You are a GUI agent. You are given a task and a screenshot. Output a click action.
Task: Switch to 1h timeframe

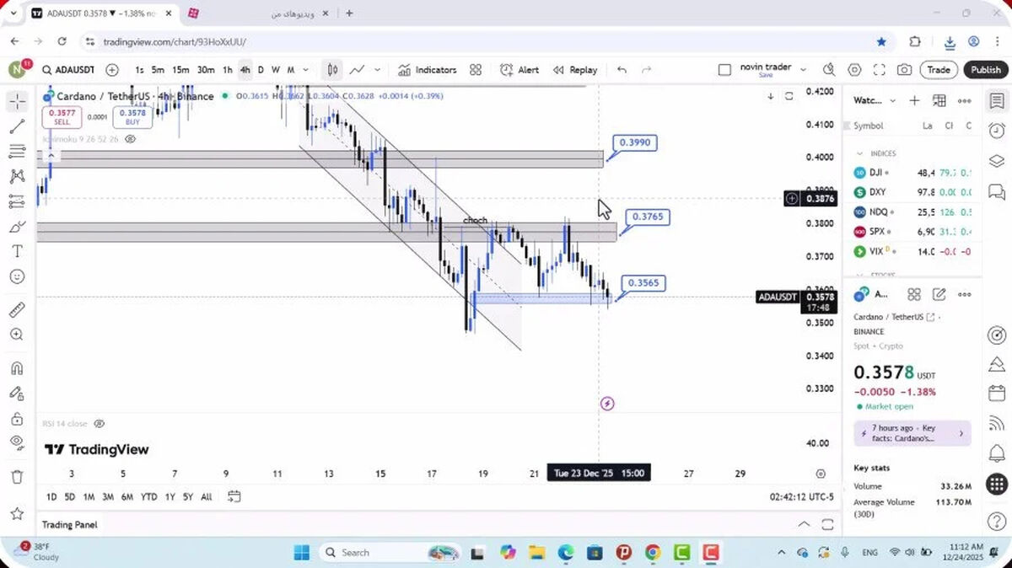[x=228, y=70]
